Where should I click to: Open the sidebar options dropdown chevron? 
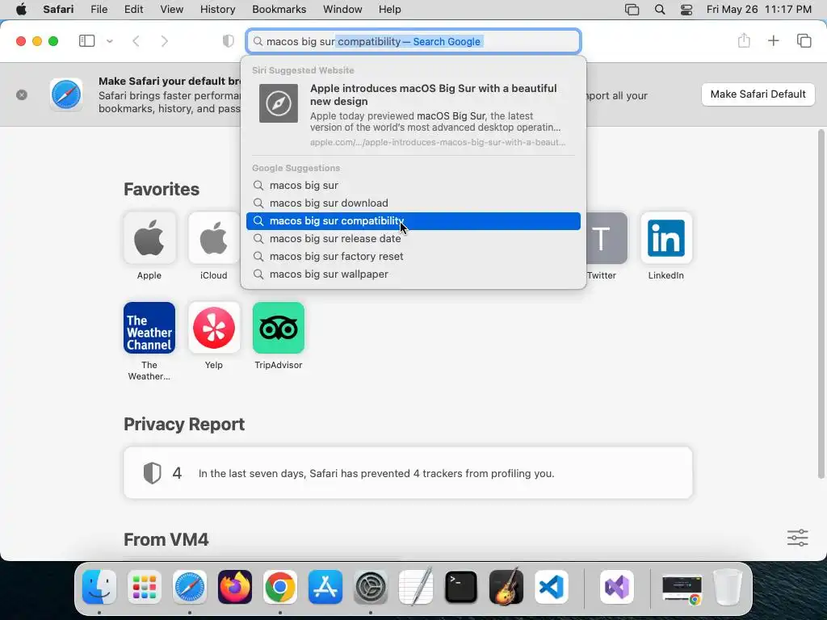pos(110,41)
